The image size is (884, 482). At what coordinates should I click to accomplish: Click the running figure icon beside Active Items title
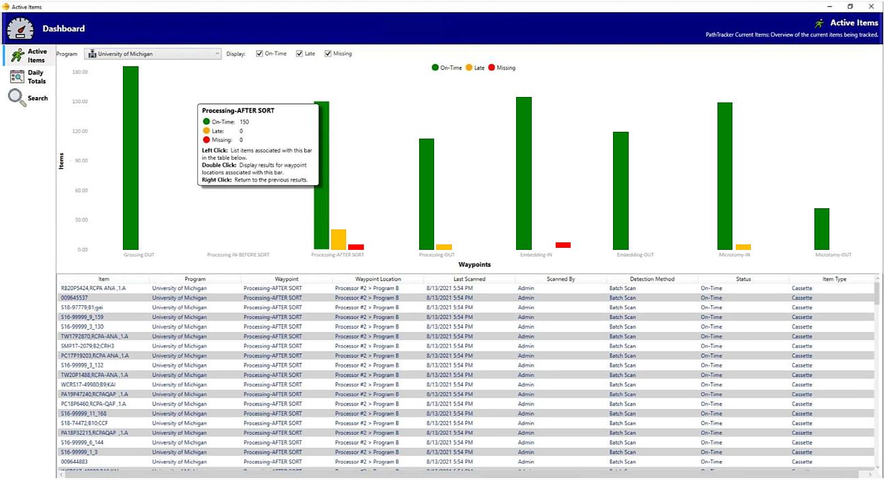click(x=819, y=23)
